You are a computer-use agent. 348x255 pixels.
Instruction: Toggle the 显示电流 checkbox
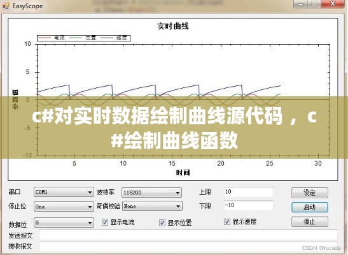coord(105,222)
